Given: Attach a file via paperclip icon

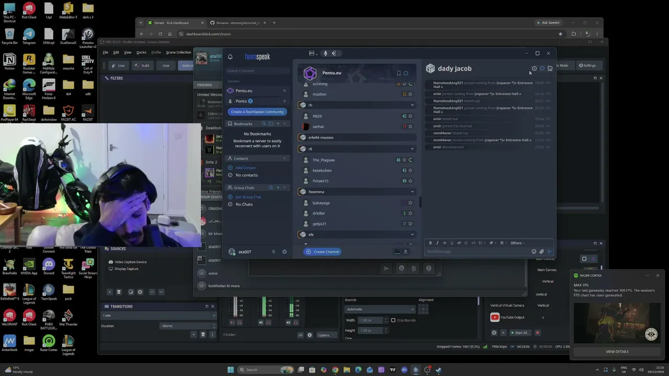Looking at the screenshot, I should [x=541, y=252].
